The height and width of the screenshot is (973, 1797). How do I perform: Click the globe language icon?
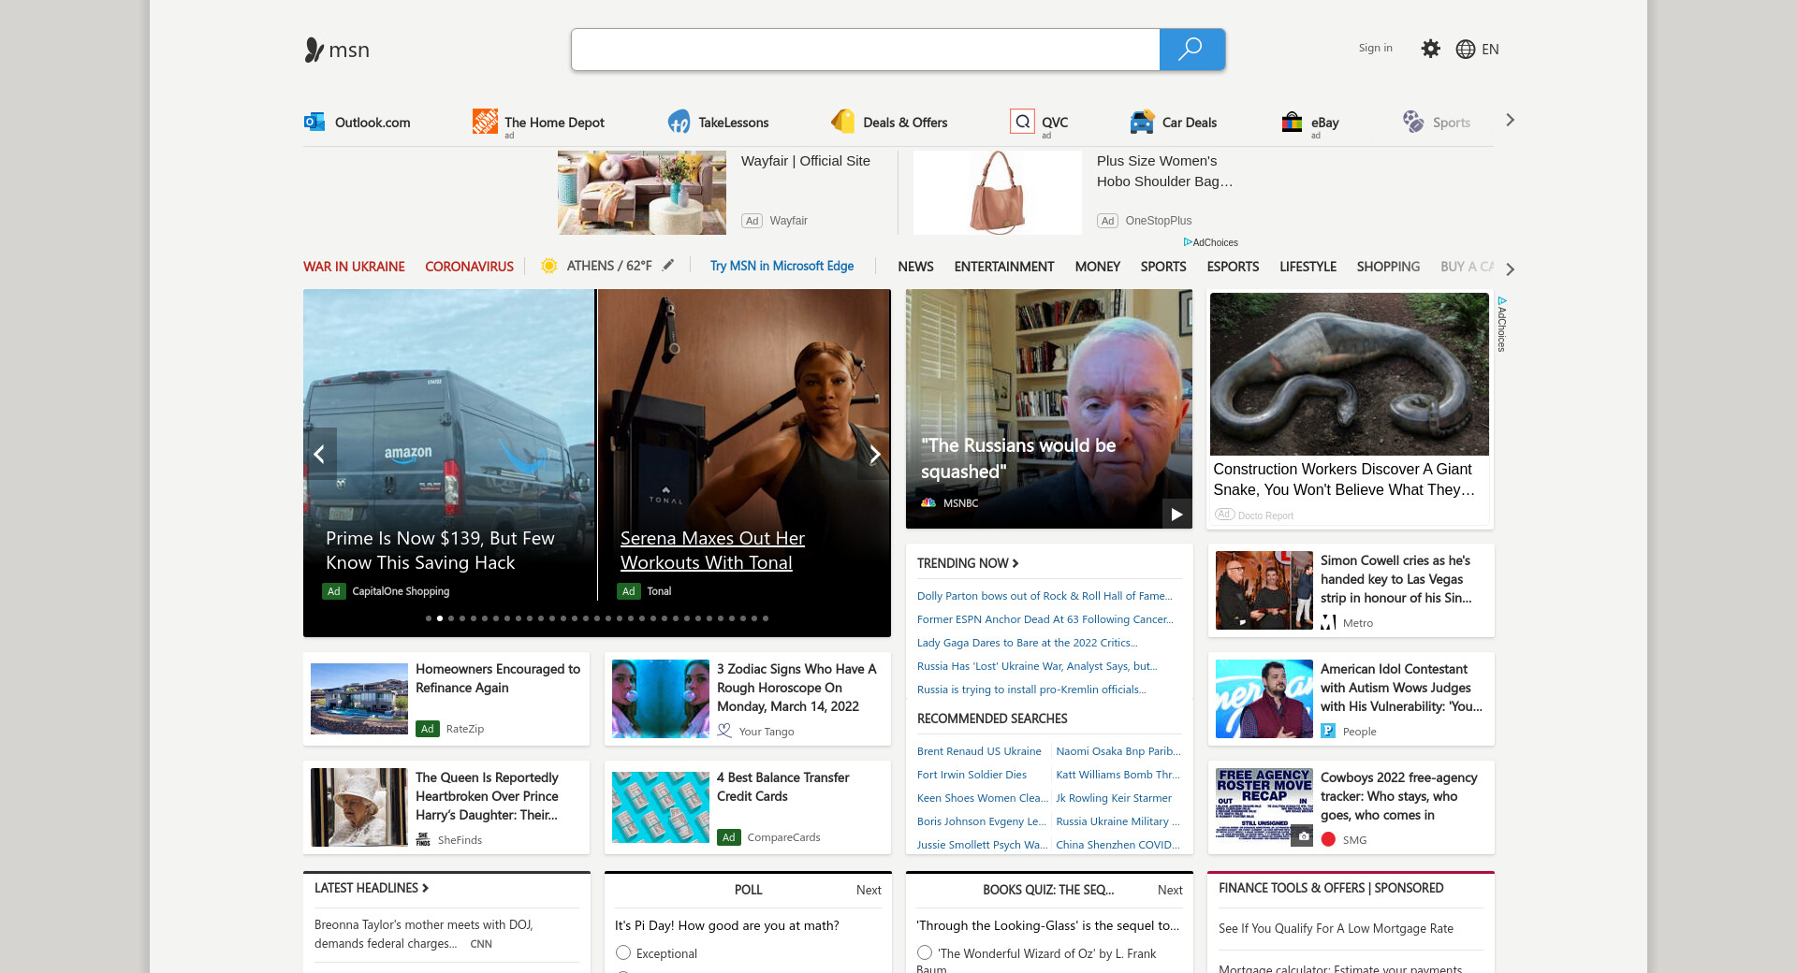pos(1466,50)
